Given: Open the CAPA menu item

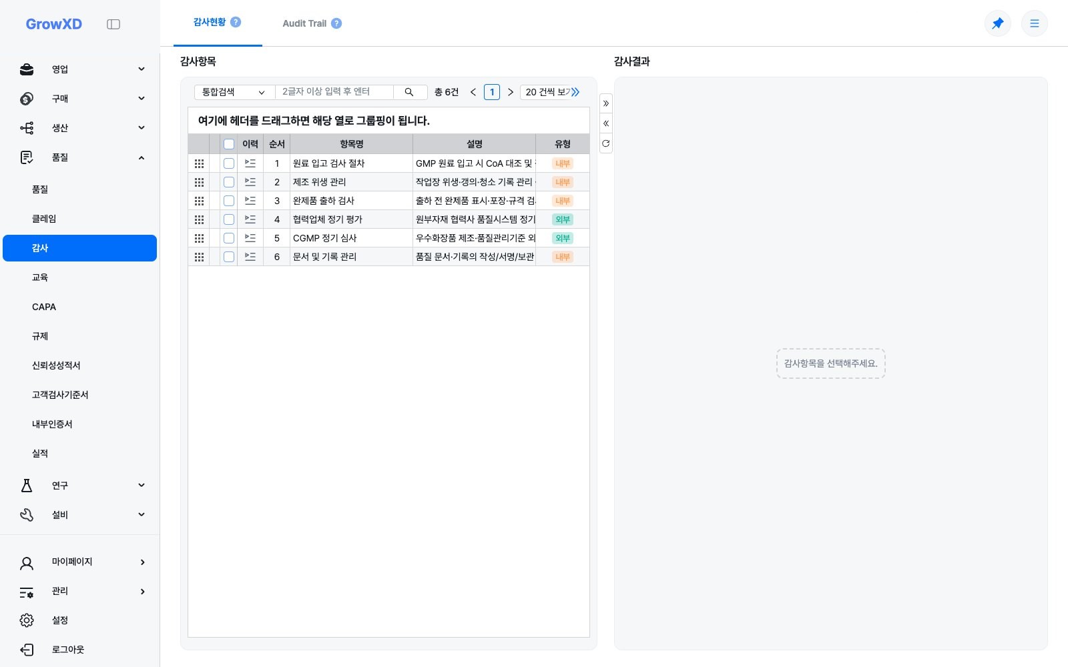Looking at the screenshot, I should click(80, 307).
